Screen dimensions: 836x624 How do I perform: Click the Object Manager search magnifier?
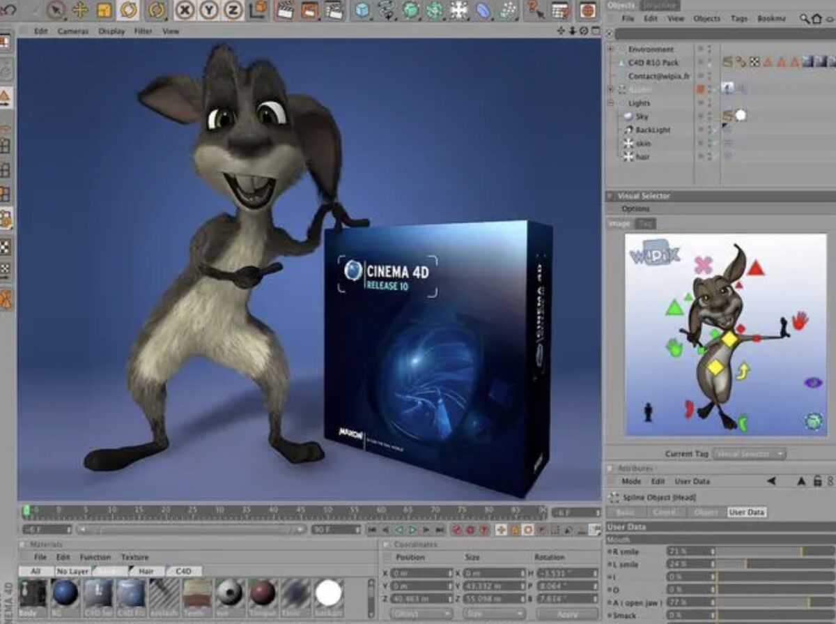point(805,19)
